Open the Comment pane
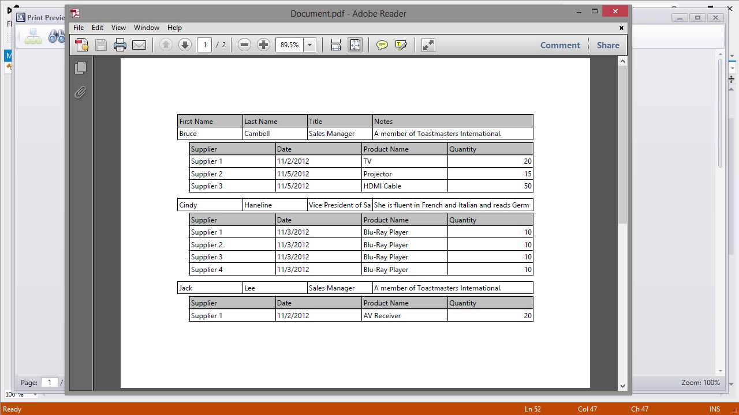 pyautogui.click(x=560, y=45)
